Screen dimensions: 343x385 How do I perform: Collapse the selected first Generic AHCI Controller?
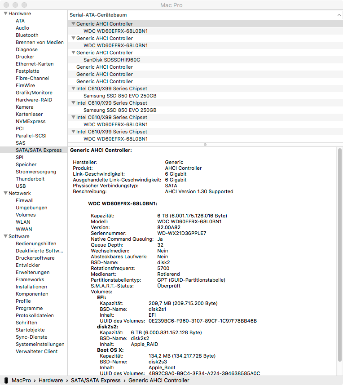(73, 24)
